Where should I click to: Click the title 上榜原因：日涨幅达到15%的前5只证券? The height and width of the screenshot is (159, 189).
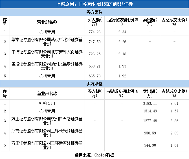pos(95,4)
